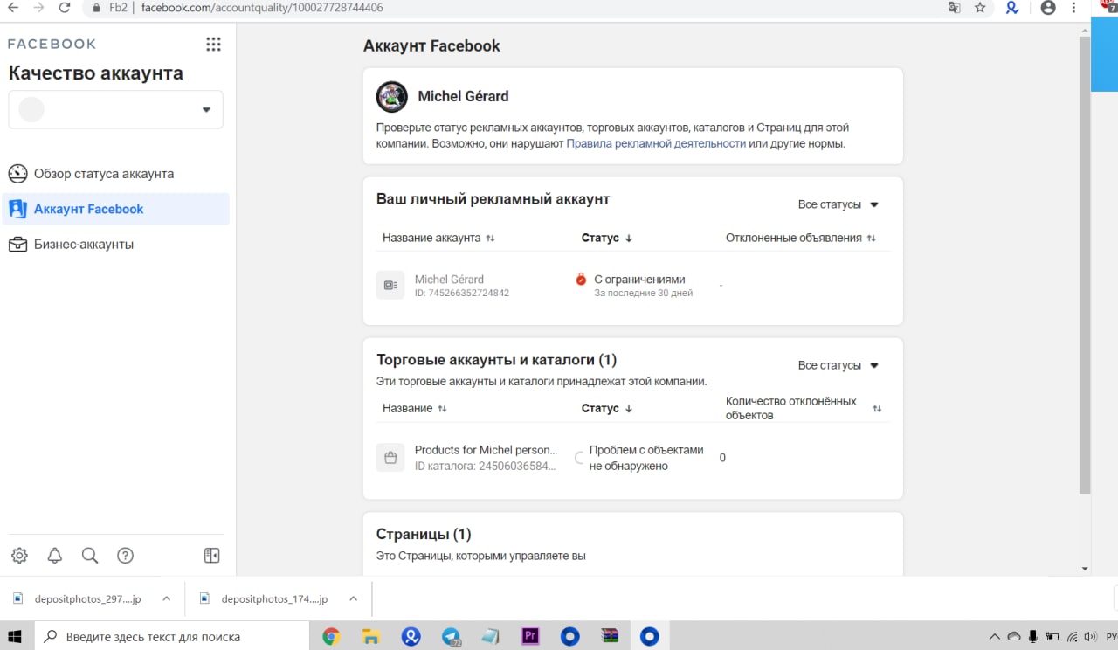Click the volume speaker icon in the system tray
The width and height of the screenshot is (1118, 650).
(x=1092, y=636)
